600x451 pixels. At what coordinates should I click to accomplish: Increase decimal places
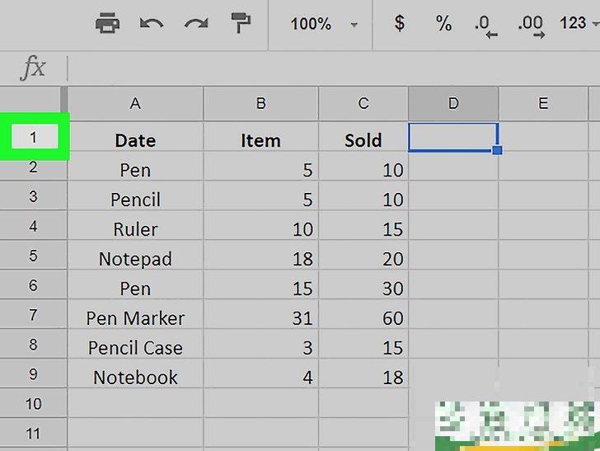[531, 25]
